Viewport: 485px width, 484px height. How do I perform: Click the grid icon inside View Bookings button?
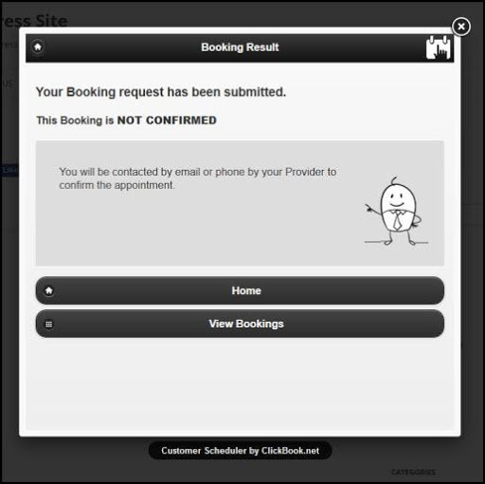49,325
